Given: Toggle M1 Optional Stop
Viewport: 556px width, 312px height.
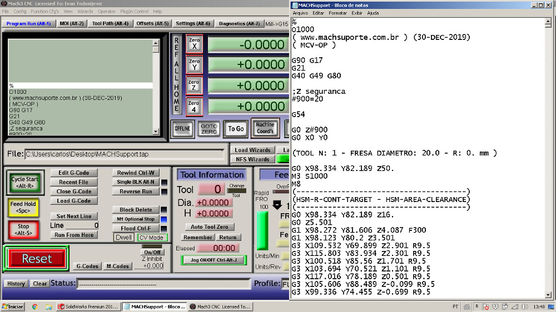Looking at the screenshot, I should 136,219.
